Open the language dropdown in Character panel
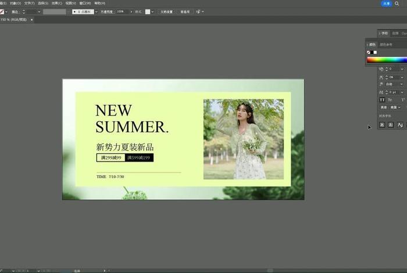Image resolution: width=407 pixels, height=273 pixels. pos(395,107)
